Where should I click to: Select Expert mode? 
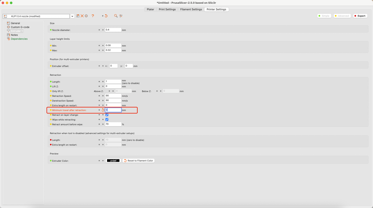click(x=360, y=16)
